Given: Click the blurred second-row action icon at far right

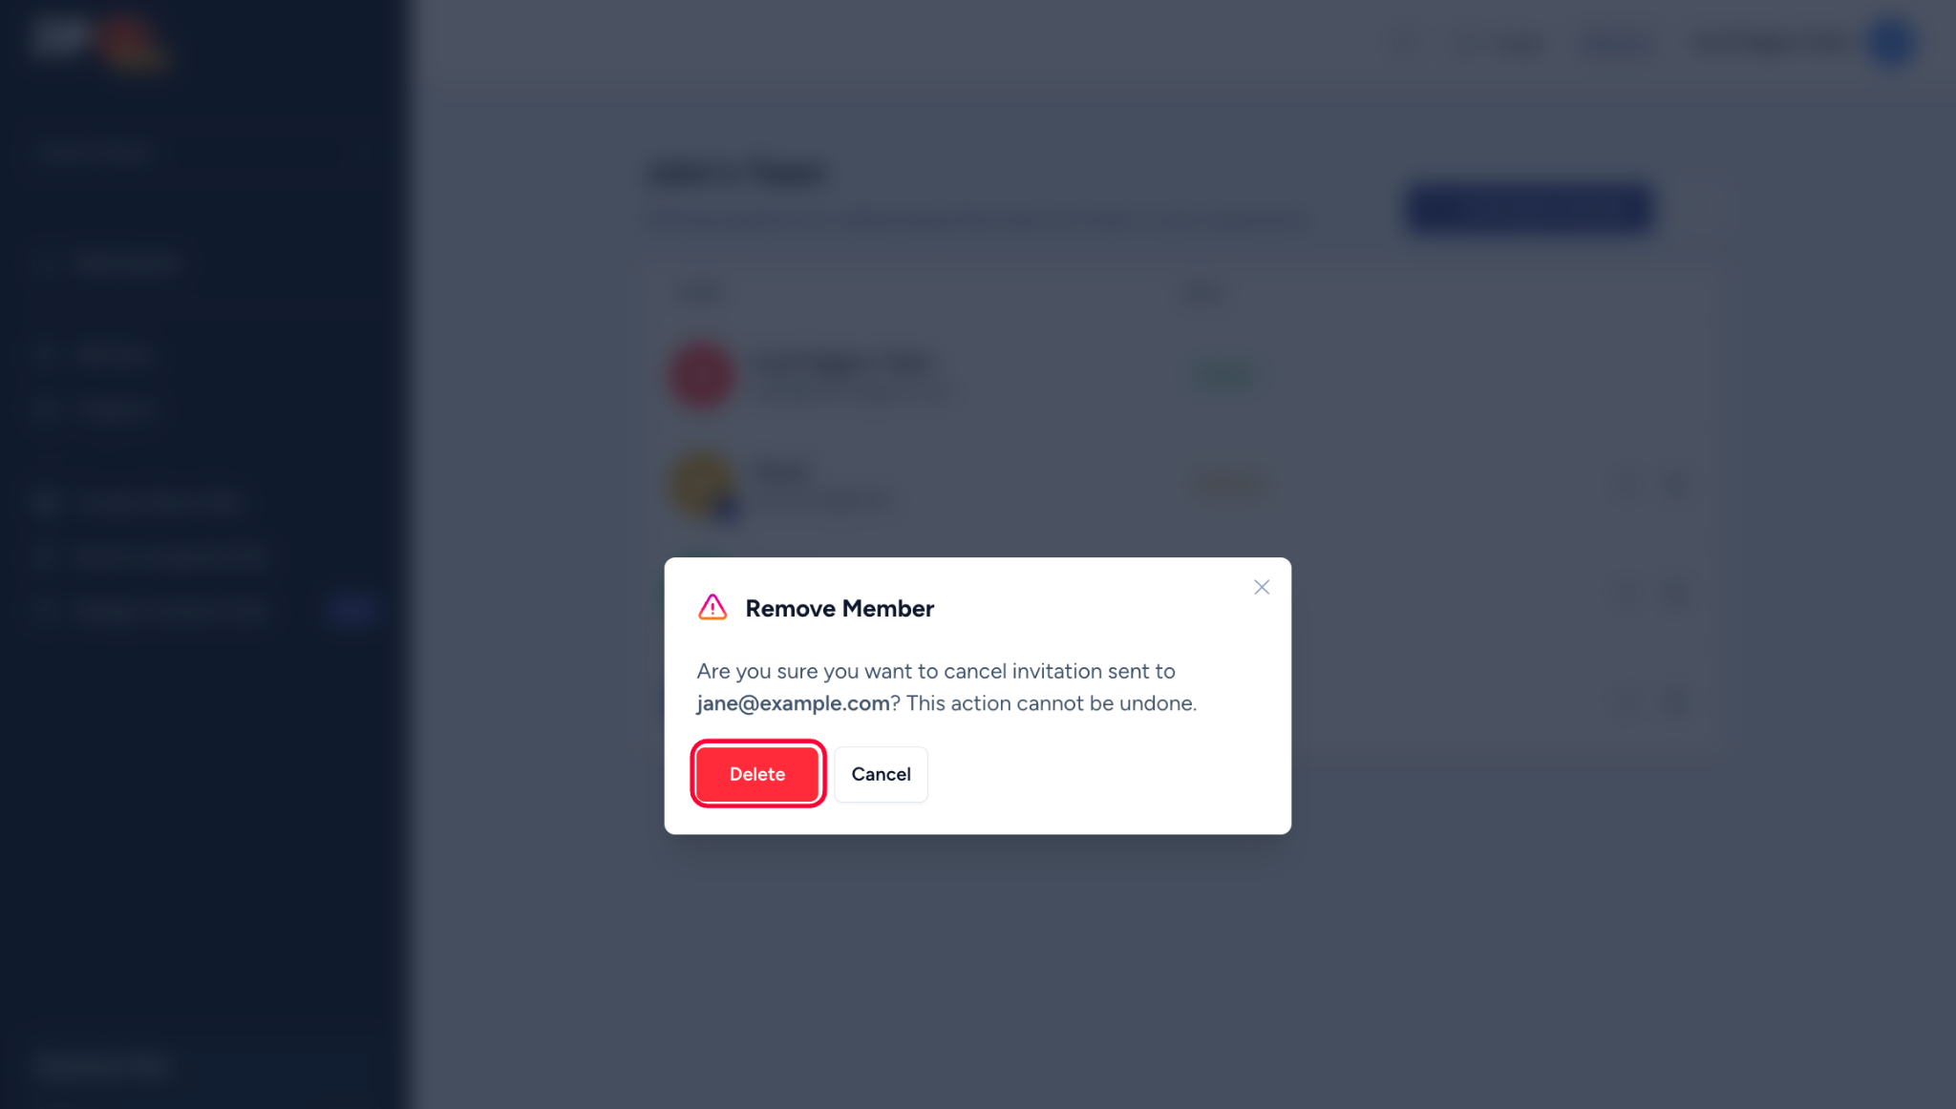Looking at the screenshot, I should (1675, 485).
